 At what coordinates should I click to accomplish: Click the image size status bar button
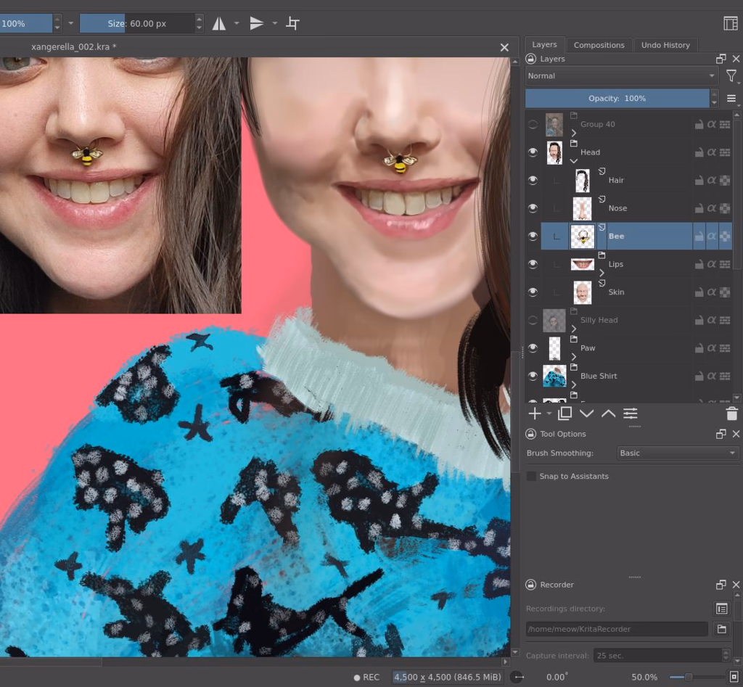(x=447, y=677)
